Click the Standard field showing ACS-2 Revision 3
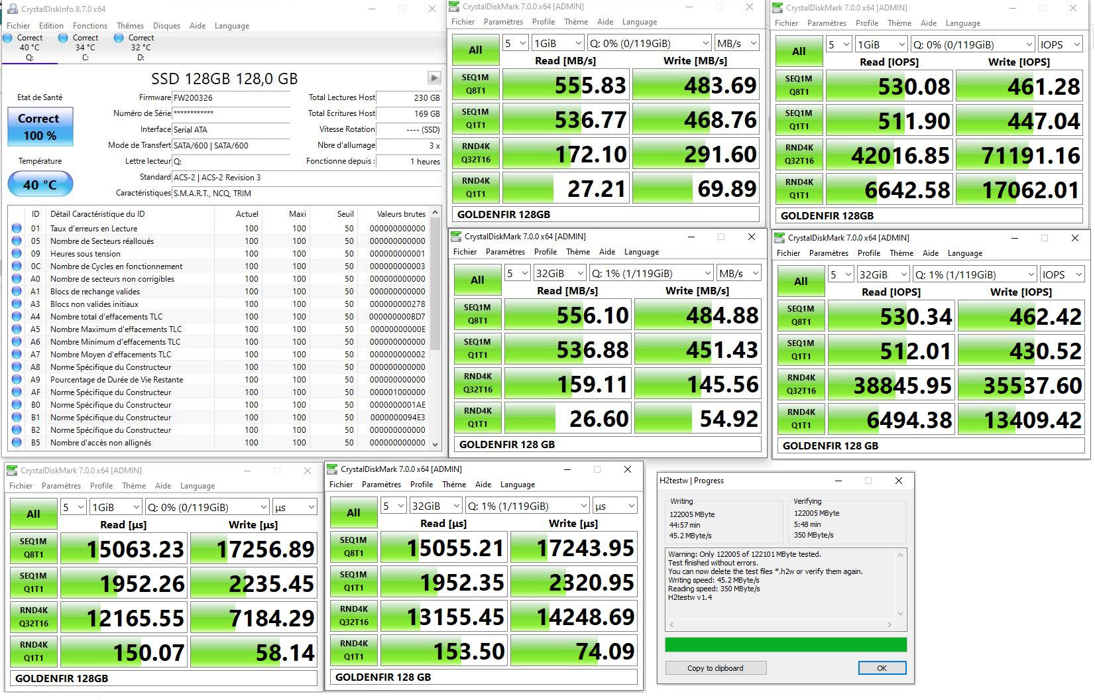 coord(306,178)
